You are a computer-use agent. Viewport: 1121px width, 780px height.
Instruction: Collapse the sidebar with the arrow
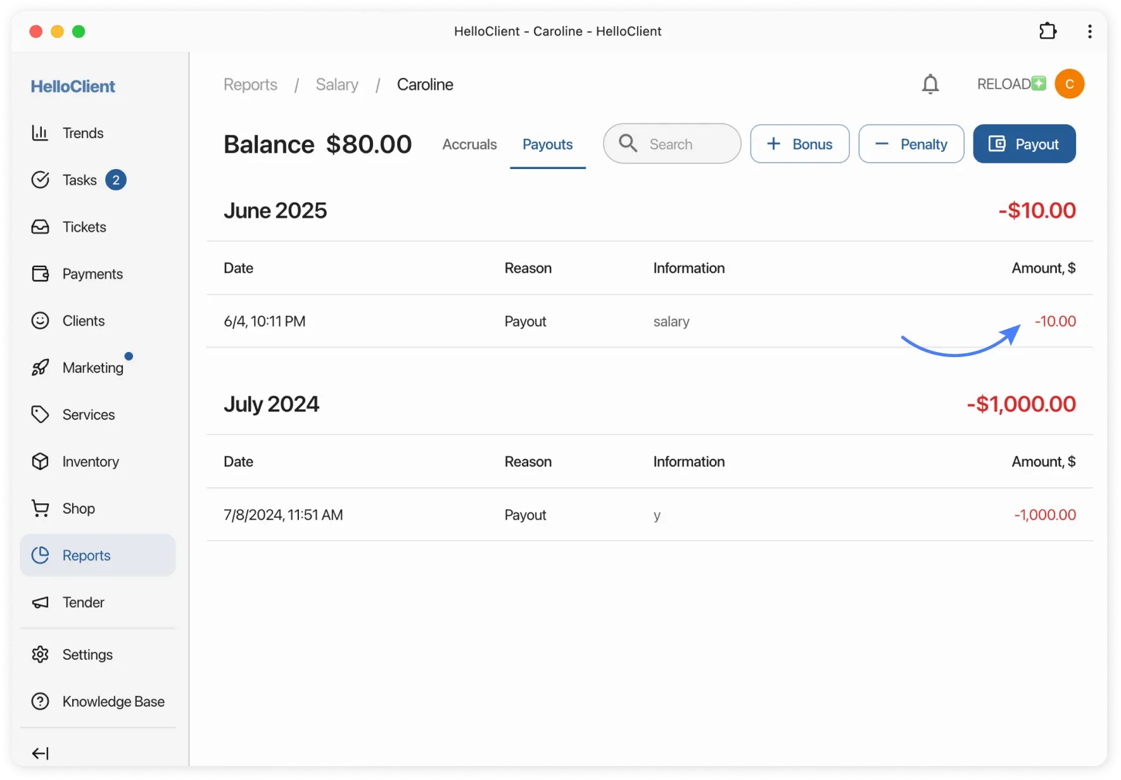tap(41, 753)
